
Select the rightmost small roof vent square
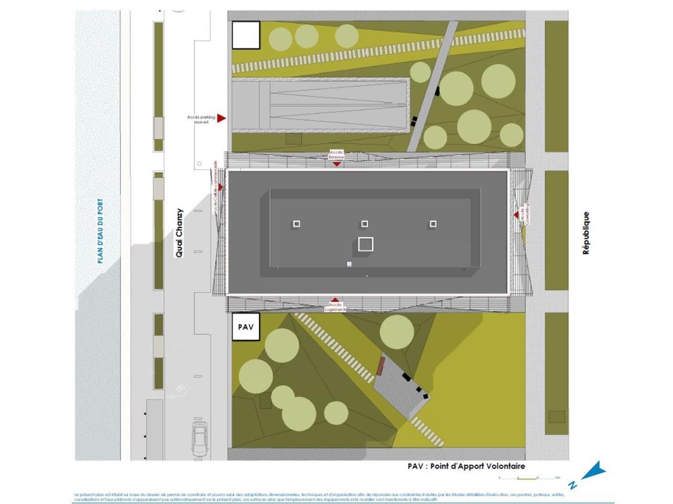coord(433,224)
